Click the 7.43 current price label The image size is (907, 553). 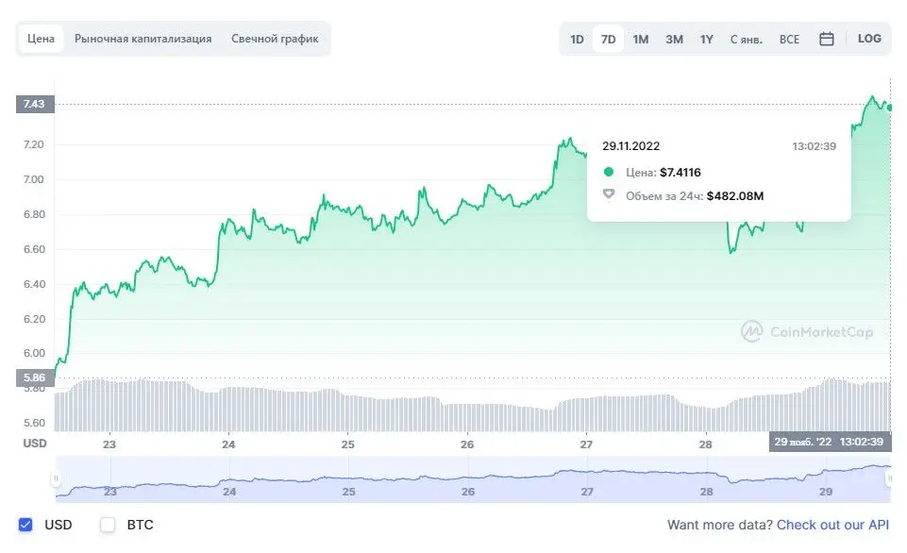pos(35,104)
